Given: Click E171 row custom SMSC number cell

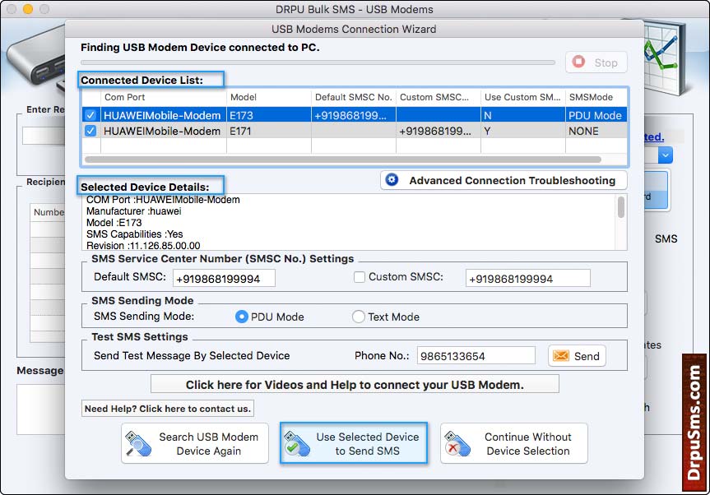Looking at the screenshot, I should 439,132.
